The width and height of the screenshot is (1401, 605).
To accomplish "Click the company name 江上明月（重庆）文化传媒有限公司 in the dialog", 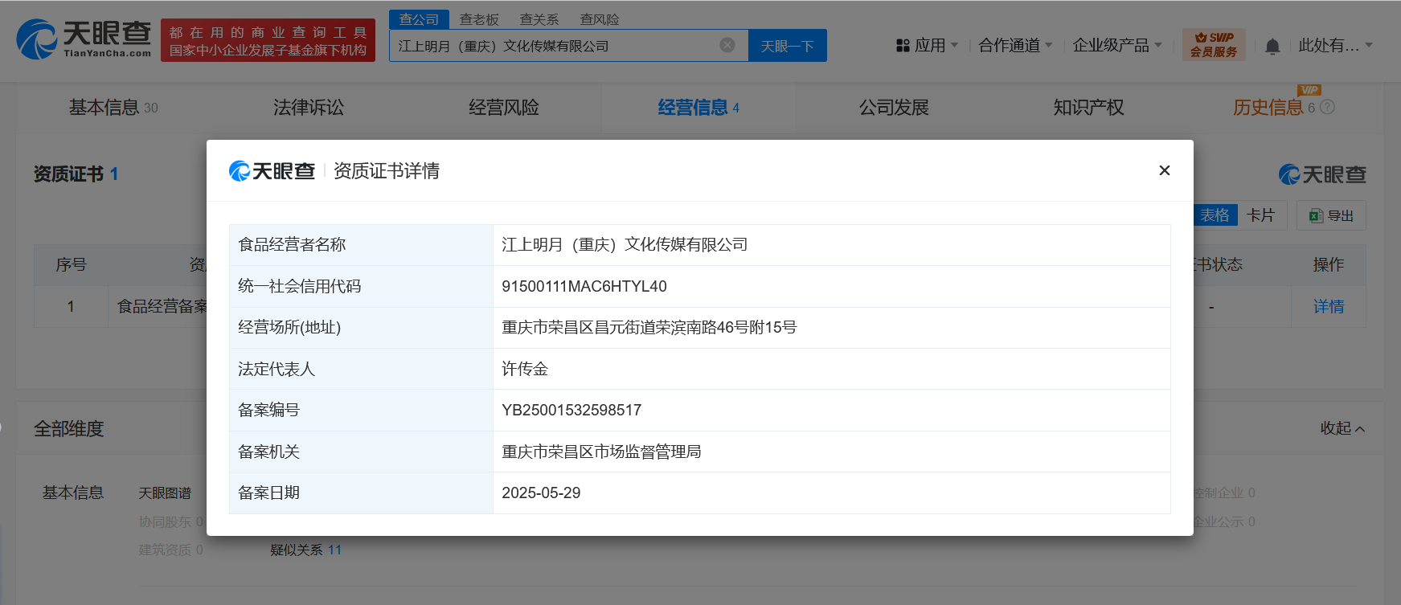I will pyautogui.click(x=625, y=244).
